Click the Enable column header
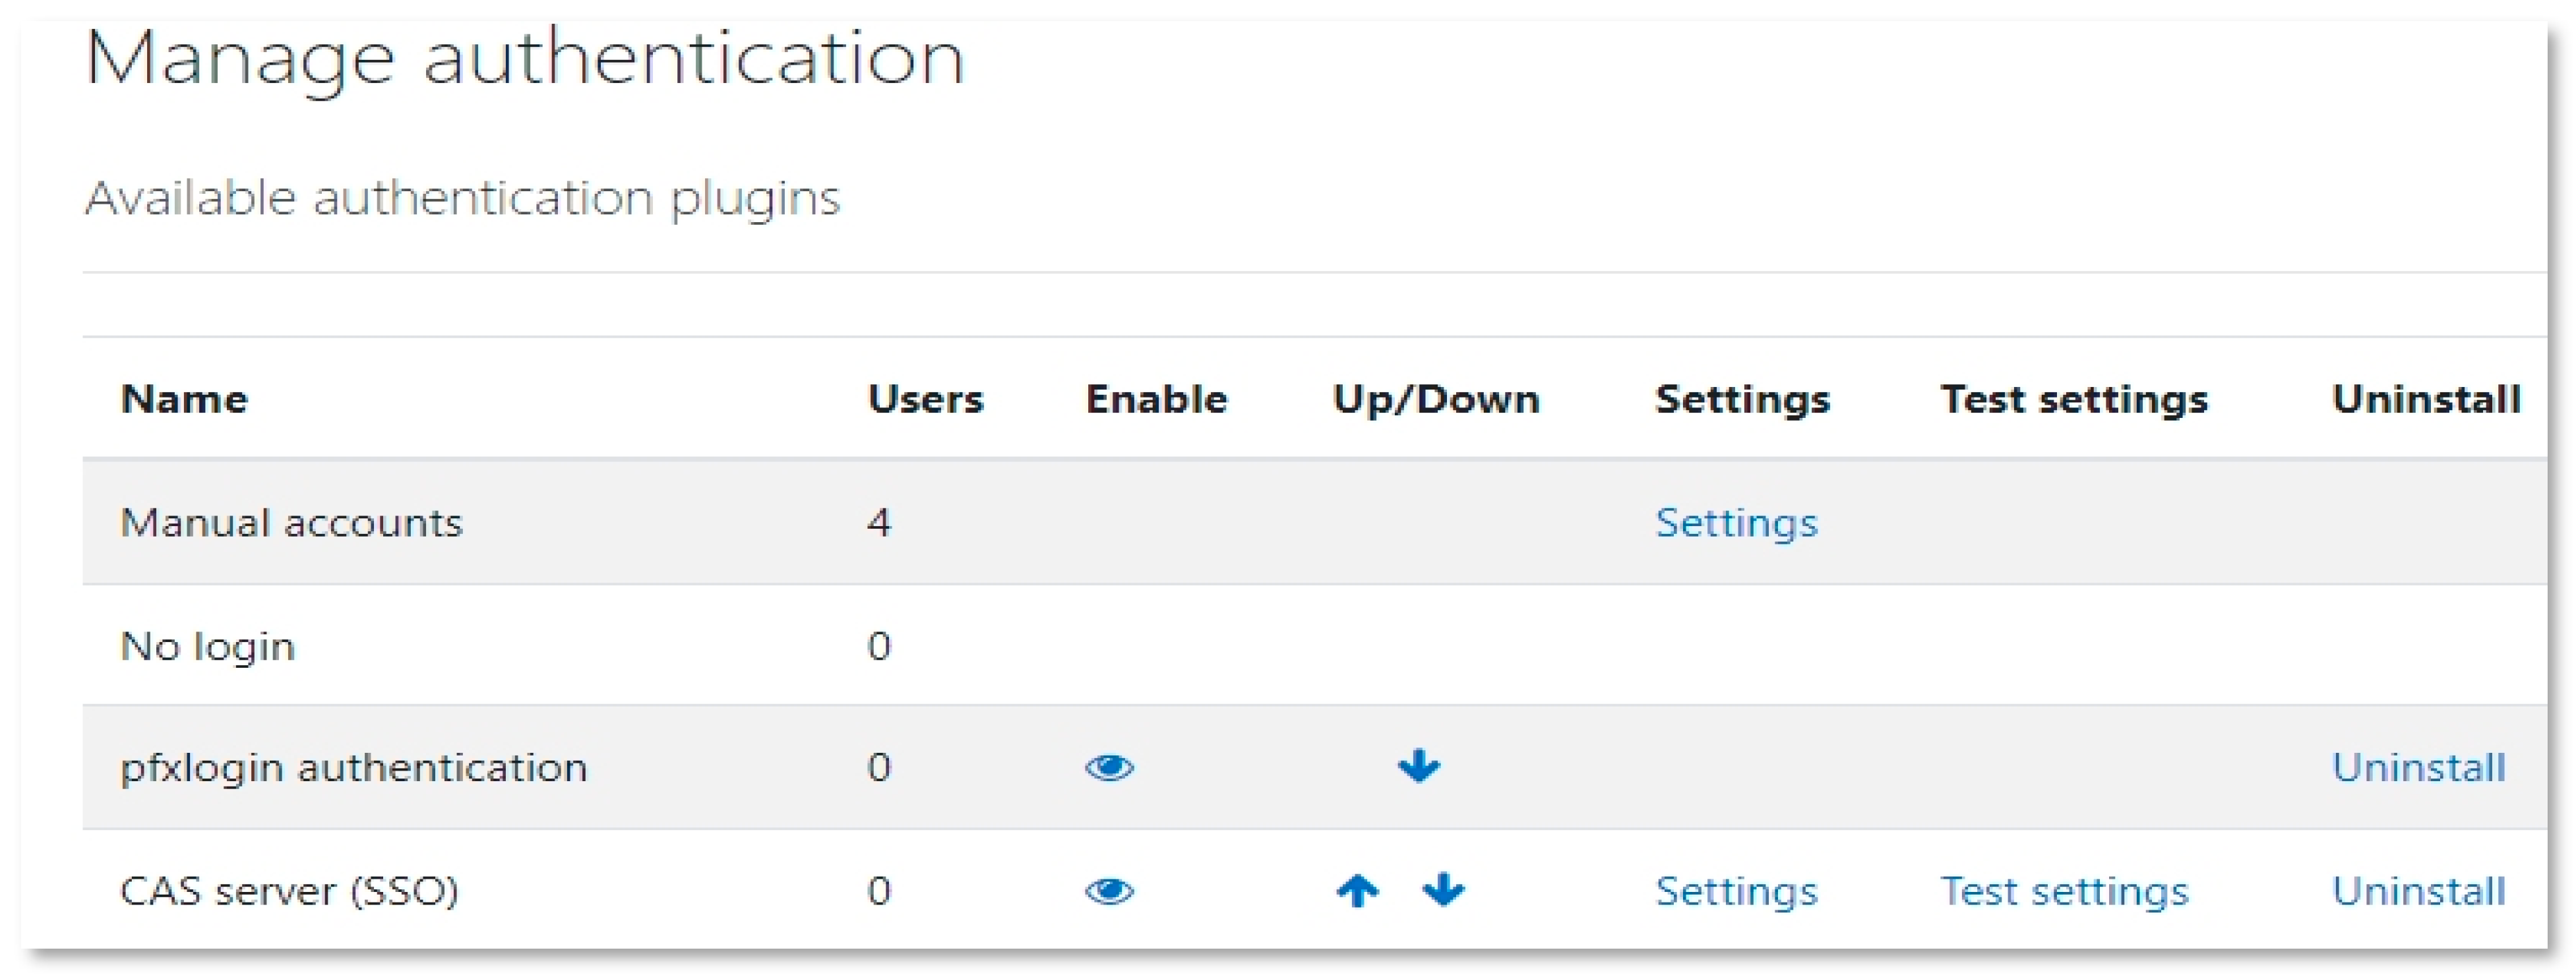Image resolution: width=2576 pixels, height=975 pixels. coord(1156,399)
